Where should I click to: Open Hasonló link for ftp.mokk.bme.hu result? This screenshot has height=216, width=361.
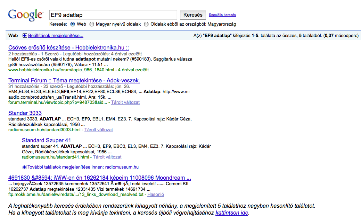(156, 195)
